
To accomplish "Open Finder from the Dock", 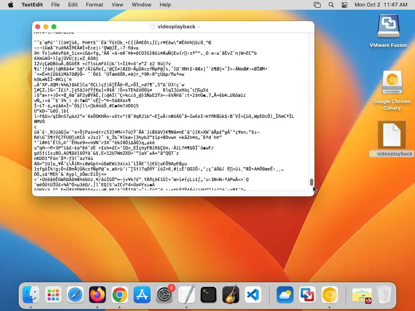I will [31, 295].
